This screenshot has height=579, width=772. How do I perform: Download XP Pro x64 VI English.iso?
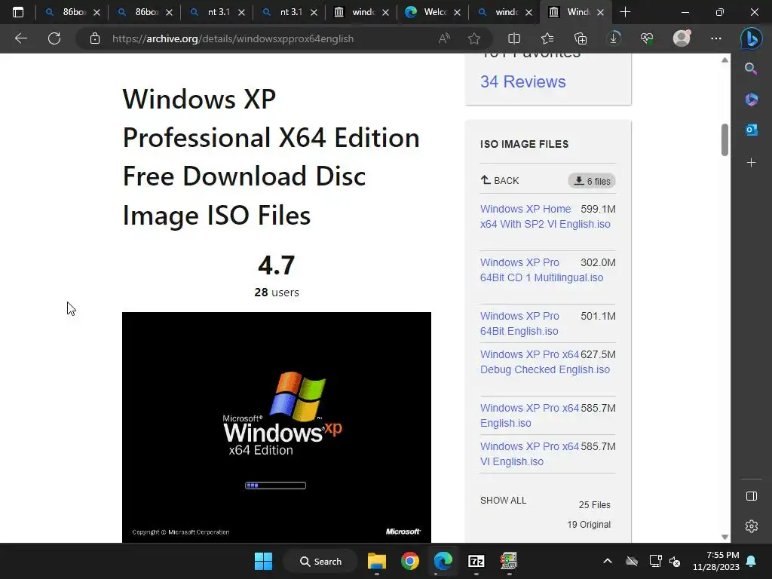coord(529,454)
